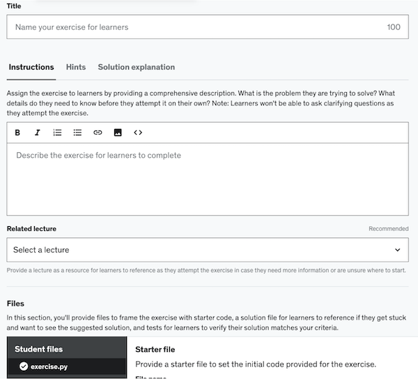Switch to the Instructions tab
The image size is (418, 379).
(x=31, y=67)
